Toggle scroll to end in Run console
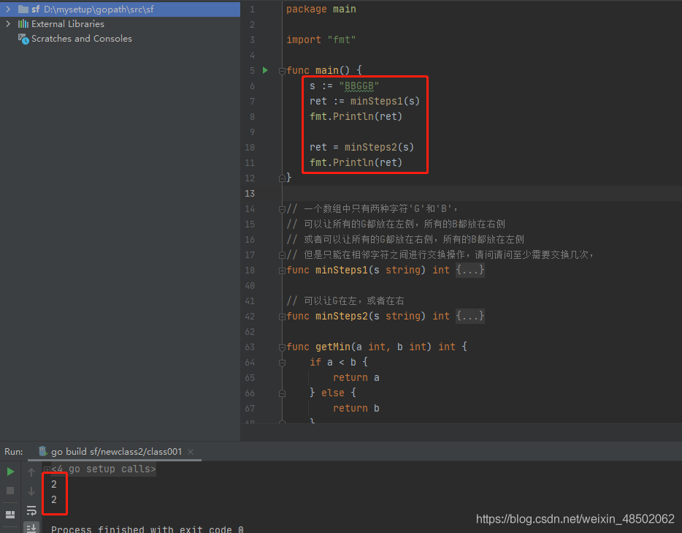The image size is (682, 533). pyautogui.click(x=31, y=527)
